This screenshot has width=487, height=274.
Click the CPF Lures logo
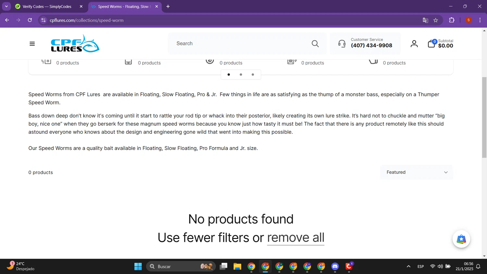point(75,44)
